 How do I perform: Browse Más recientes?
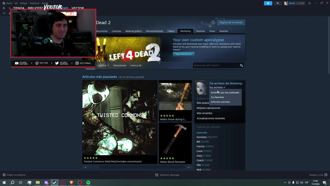click(x=204, y=113)
